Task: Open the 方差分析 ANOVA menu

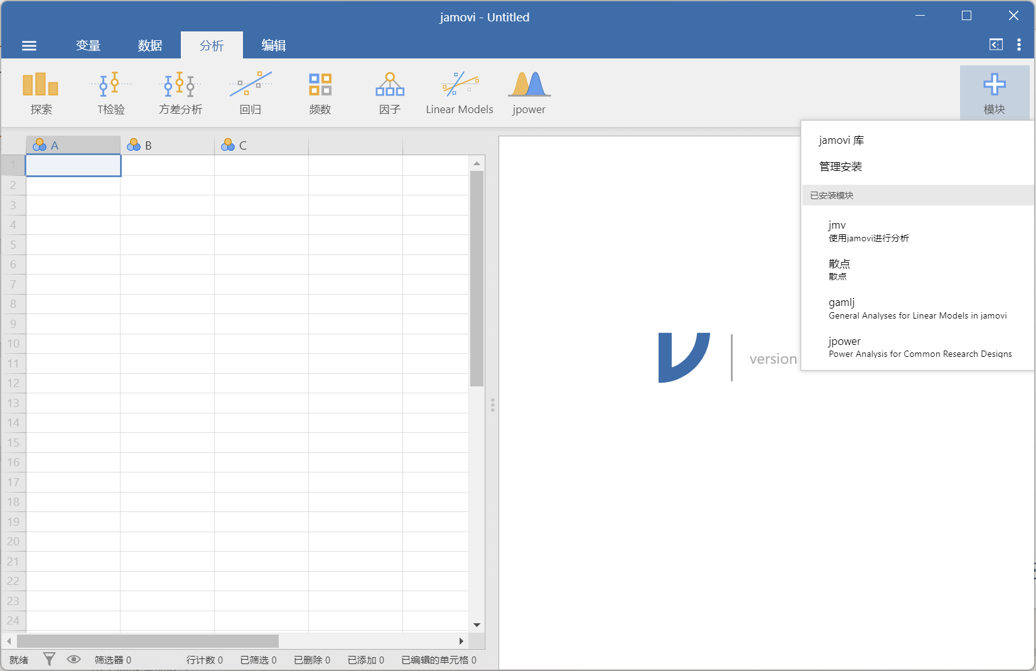Action: tap(180, 93)
